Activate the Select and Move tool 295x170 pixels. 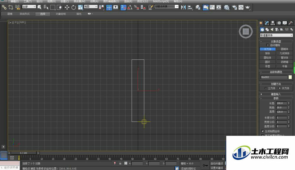[x=67, y=7]
